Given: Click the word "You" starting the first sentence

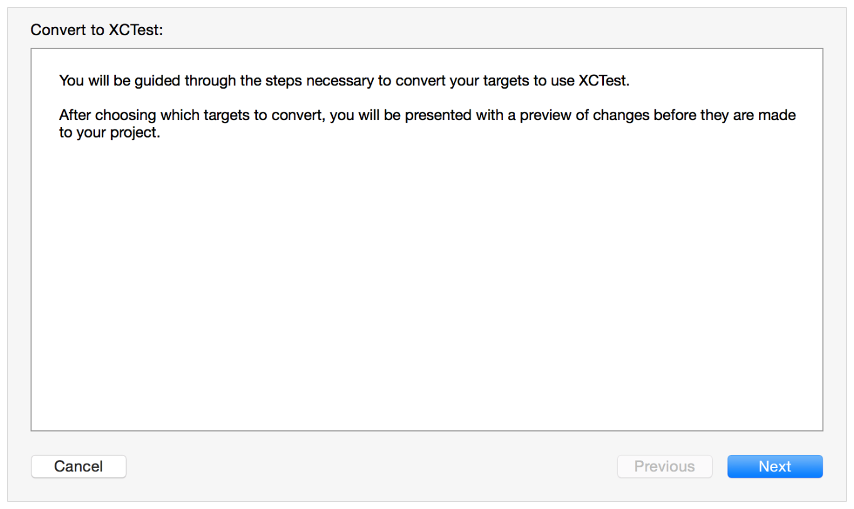Looking at the screenshot, I should pos(71,81).
